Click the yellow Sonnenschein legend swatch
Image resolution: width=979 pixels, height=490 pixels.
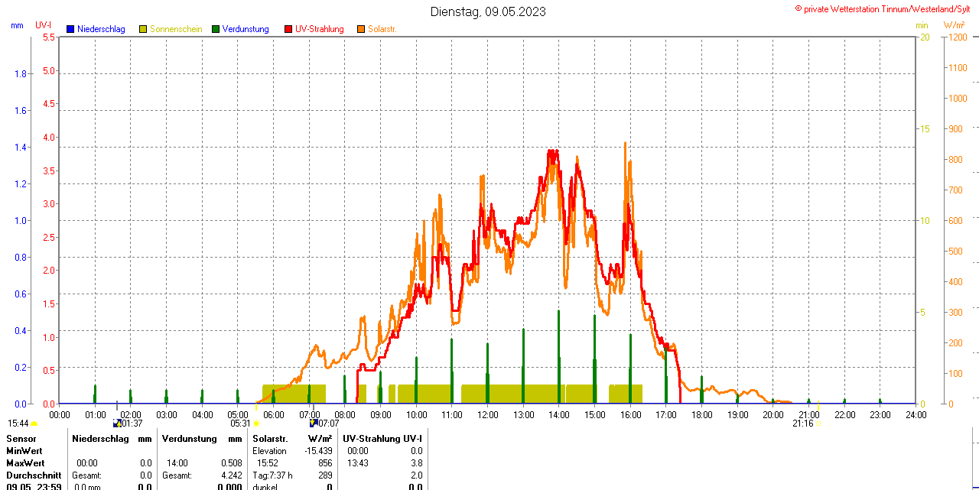(143, 29)
